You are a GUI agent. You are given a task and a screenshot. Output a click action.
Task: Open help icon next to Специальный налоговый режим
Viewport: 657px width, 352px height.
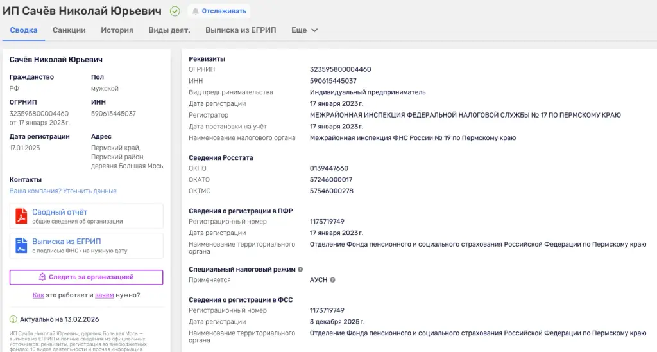(x=300, y=269)
